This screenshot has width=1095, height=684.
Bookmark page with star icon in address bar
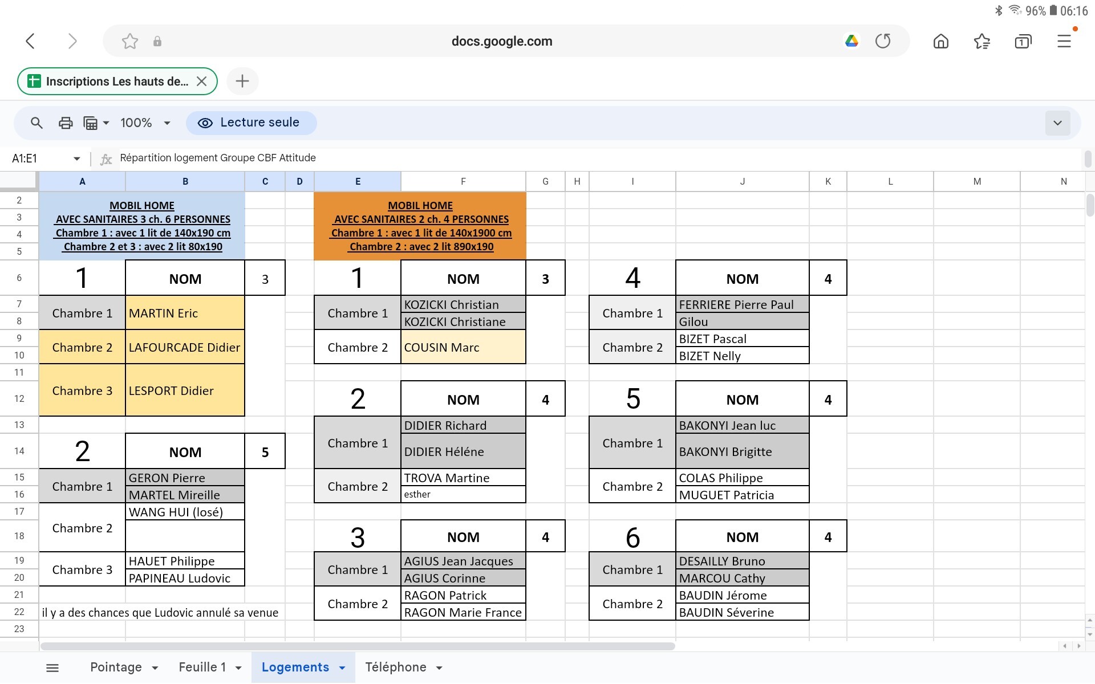point(130,41)
